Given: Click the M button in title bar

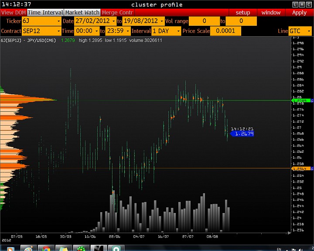Looking at the screenshot, I should tap(302, 4).
